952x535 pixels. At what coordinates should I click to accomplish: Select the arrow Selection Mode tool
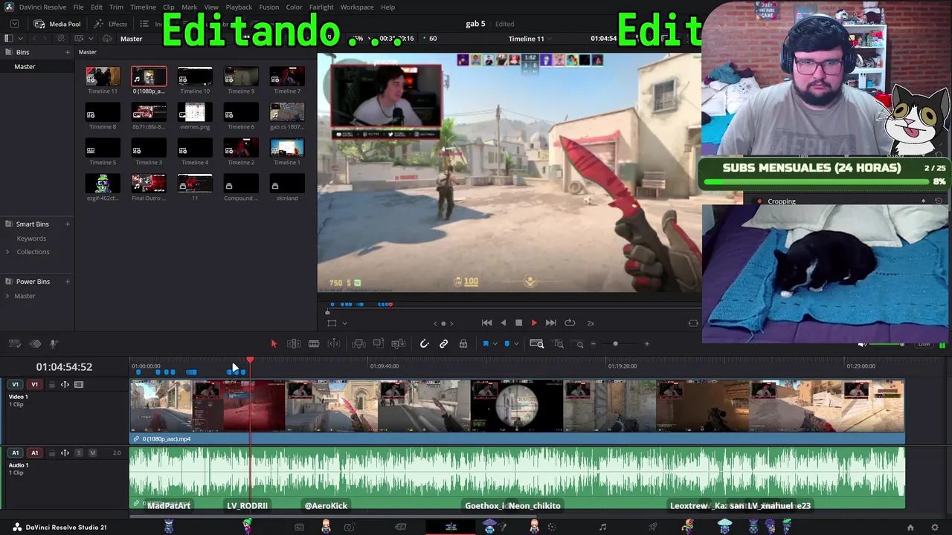pyautogui.click(x=274, y=343)
